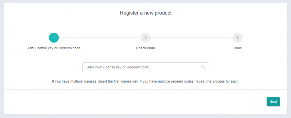The height and width of the screenshot is (118, 291).
Task: Click the progress line between steps 1 and 2
Action: click(x=99, y=38)
